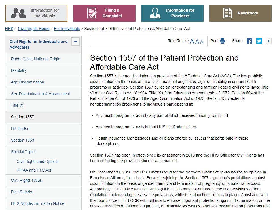
Task: Click the Twitter share icon
Action: pyautogui.click(x=259, y=41)
